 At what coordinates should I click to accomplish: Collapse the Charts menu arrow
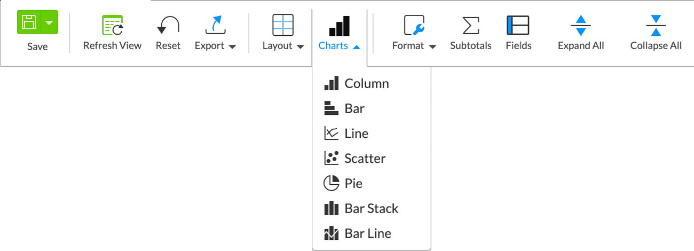click(x=357, y=46)
